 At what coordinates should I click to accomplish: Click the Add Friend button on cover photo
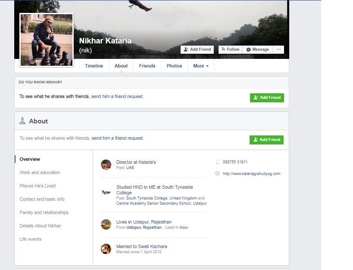pyautogui.click(x=197, y=49)
